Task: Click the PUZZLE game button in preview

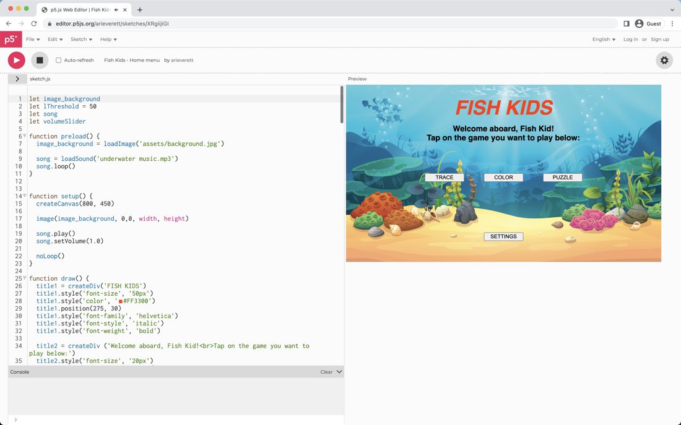Action: pyautogui.click(x=562, y=178)
